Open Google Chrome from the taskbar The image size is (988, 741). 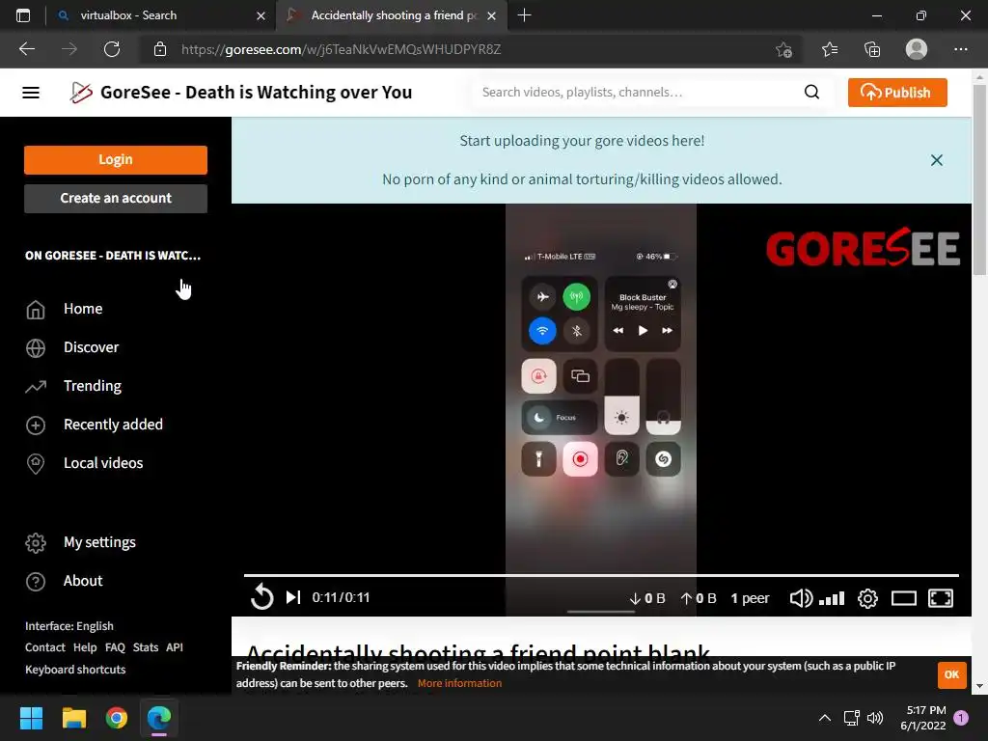tap(117, 718)
